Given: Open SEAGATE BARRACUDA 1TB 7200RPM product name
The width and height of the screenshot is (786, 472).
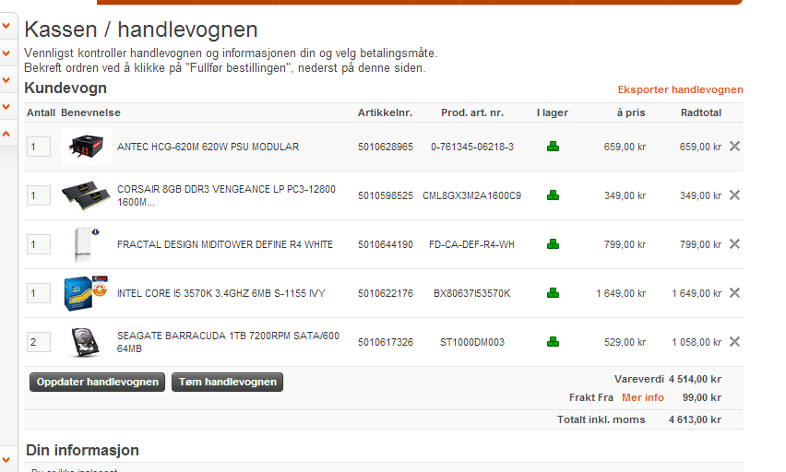Looking at the screenshot, I should [x=228, y=342].
